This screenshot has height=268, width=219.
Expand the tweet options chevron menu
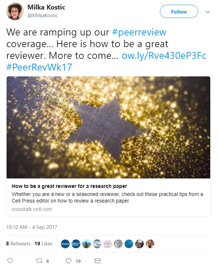208,12
